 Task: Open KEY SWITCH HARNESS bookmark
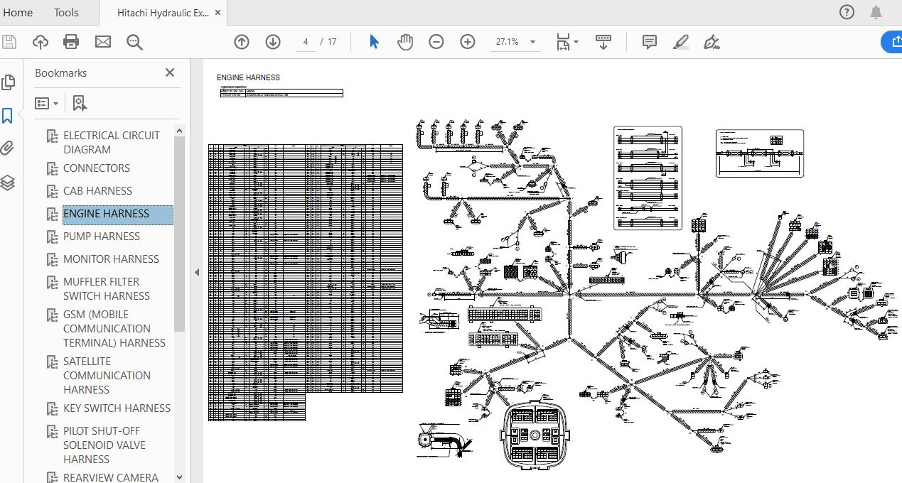click(x=117, y=408)
